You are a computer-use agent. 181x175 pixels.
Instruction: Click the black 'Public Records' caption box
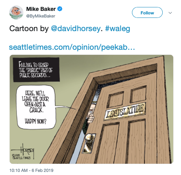[x=36, y=70]
